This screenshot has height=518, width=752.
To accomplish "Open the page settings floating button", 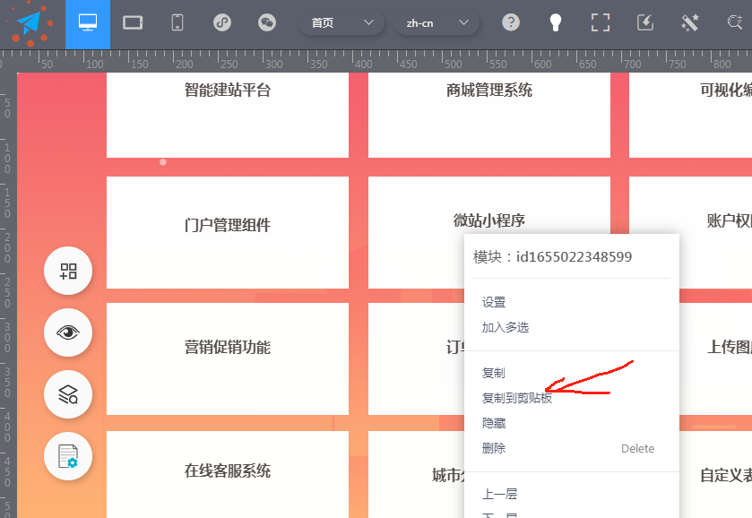I will click(68, 456).
